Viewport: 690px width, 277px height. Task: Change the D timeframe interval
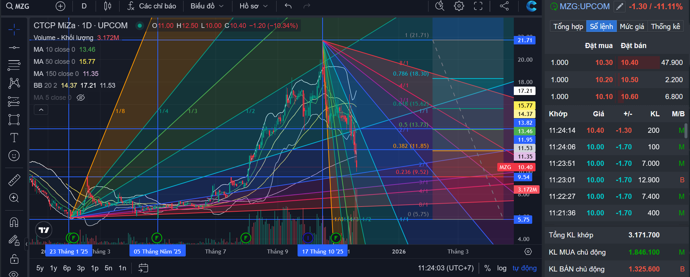click(x=84, y=6)
